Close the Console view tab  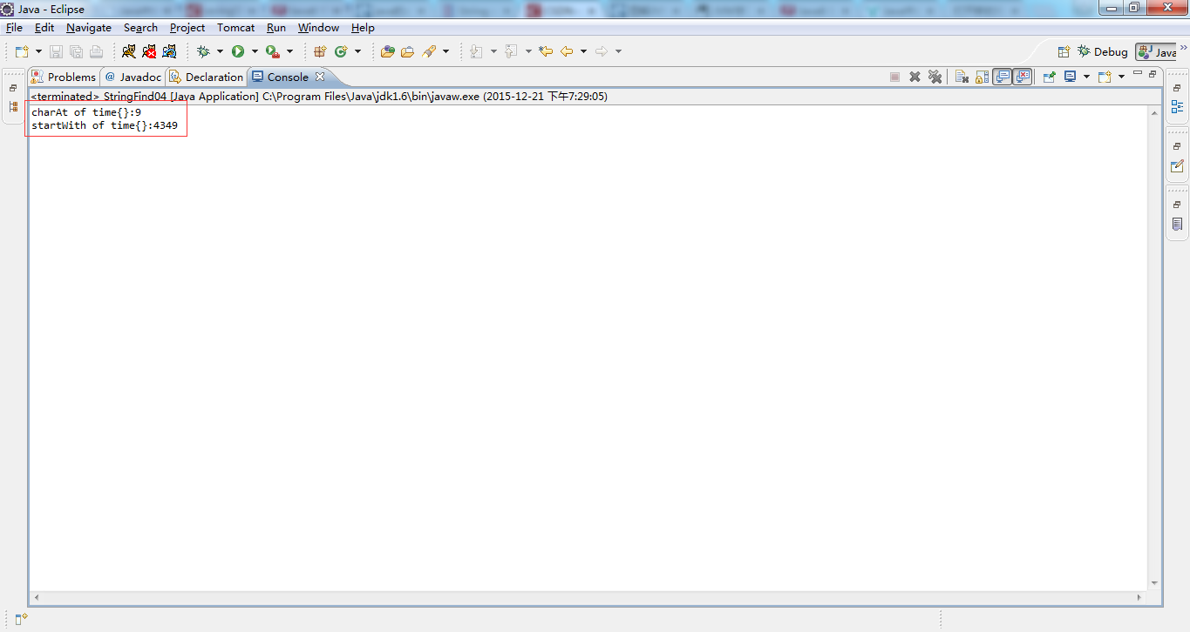click(x=320, y=77)
